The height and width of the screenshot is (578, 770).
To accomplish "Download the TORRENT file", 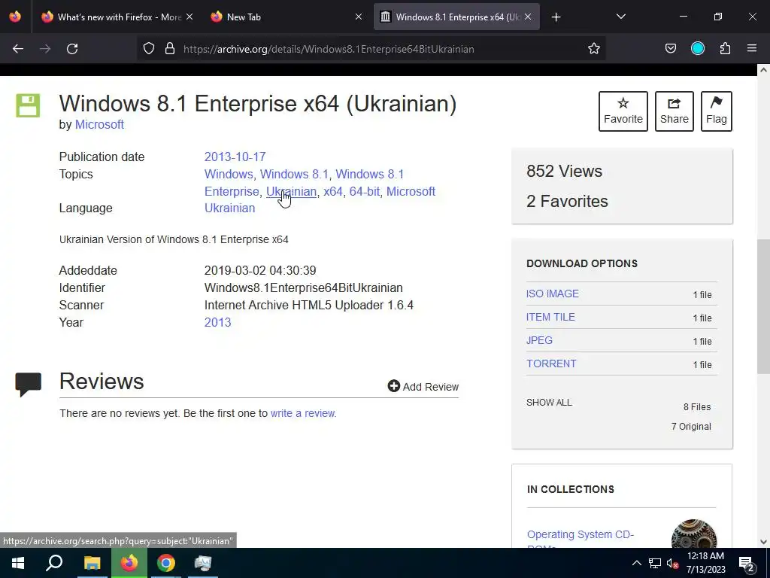I will click(551, 364).
